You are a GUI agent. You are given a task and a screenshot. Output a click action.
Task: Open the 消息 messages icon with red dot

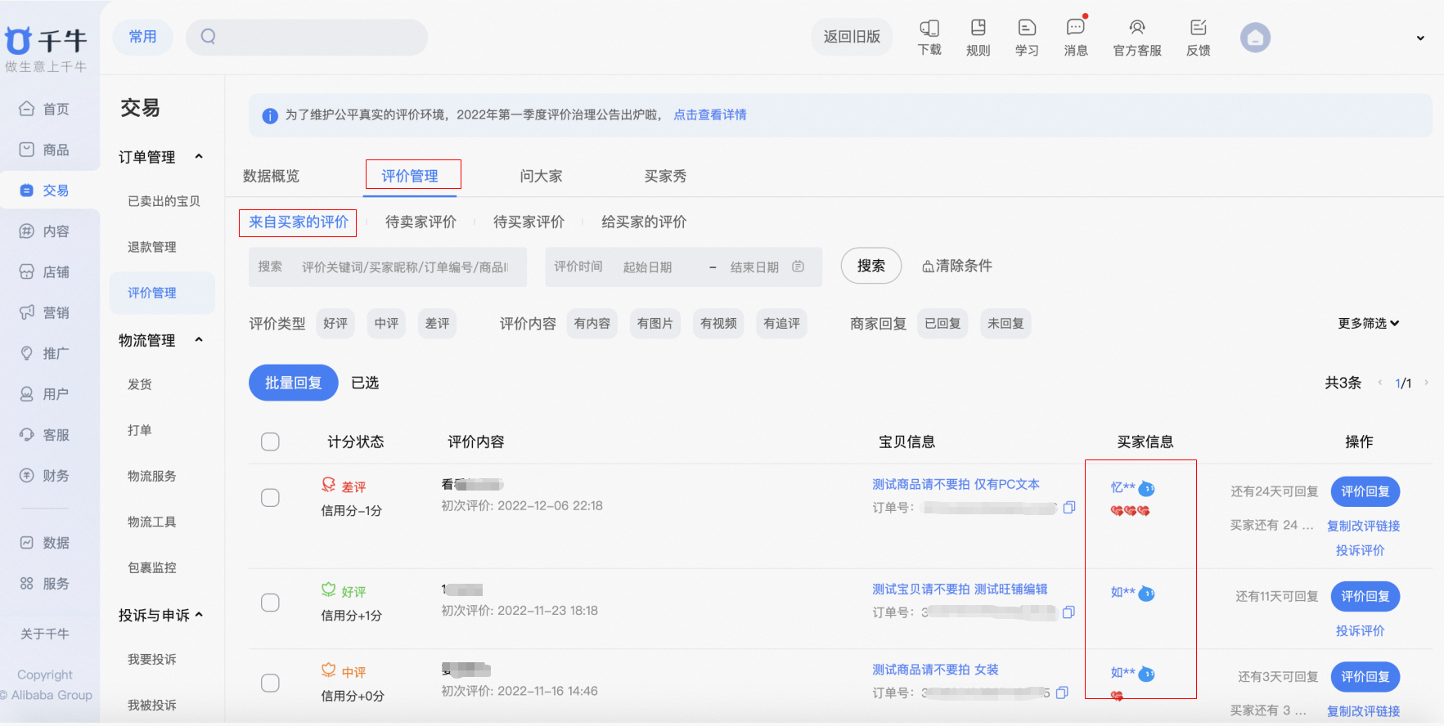tap(1076, 28)
